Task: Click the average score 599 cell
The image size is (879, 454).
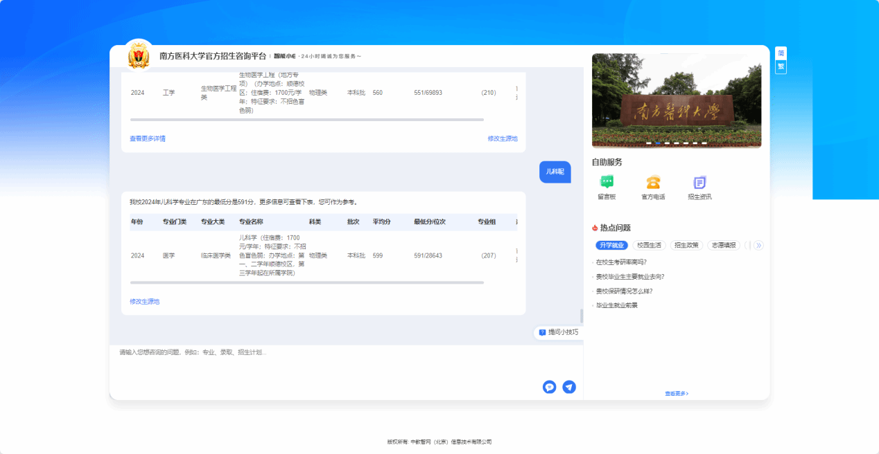Action: click(x=378, y=255)
